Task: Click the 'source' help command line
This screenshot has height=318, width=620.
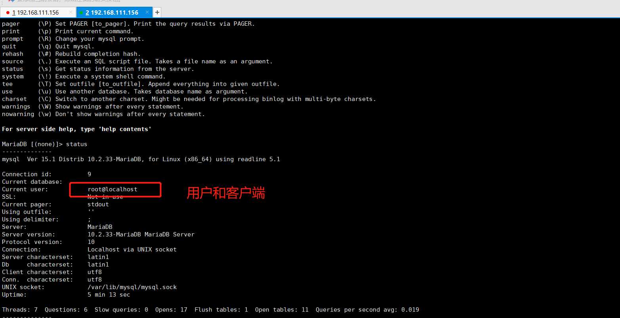Action: click(137, 61)
